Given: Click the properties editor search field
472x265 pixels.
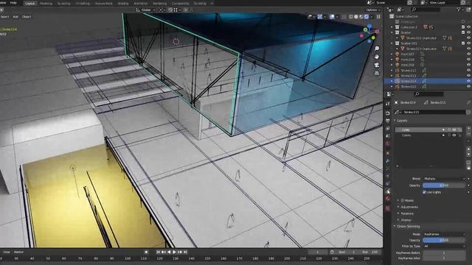Looking at the screenshot, I should [429, 94].
